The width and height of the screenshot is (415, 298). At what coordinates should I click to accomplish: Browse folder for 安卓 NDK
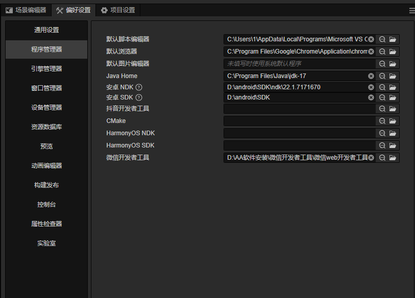pyautogui.click(x=393, y=87)
